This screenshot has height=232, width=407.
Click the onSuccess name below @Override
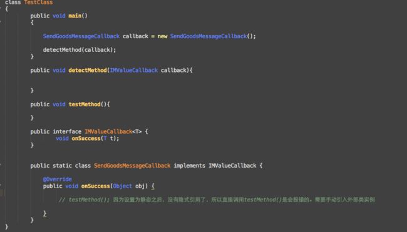[x=96, y=186]
